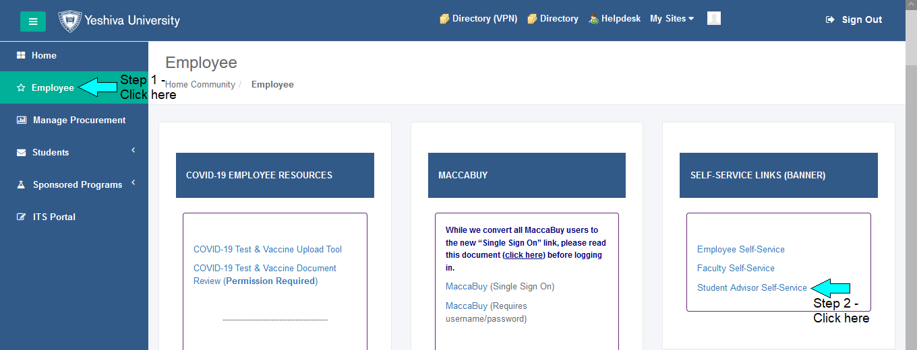This screenshot has height=350, width=917.
Task: Click the Home grid icon in sidebar
Action: [21, 55]
